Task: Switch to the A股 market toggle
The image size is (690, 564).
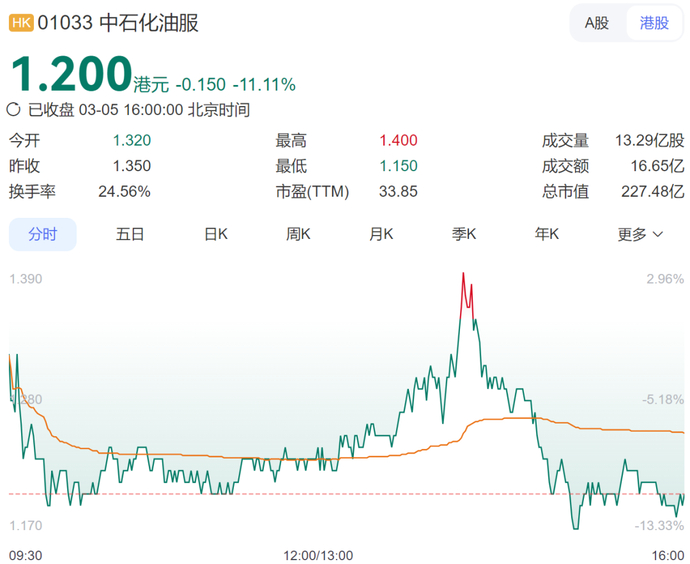Action: [x=597, y=24]
